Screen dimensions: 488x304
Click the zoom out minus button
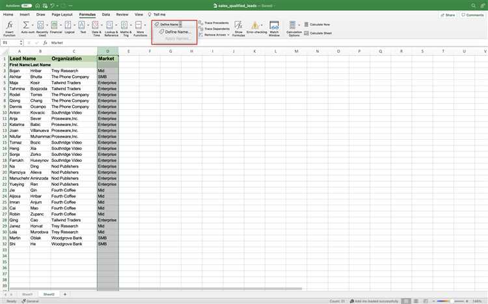pyautogui.click(x=433, y=301)
